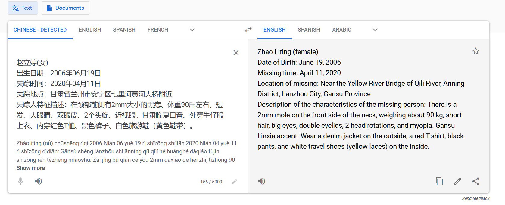Listen to the English translation

pos(262,181)
